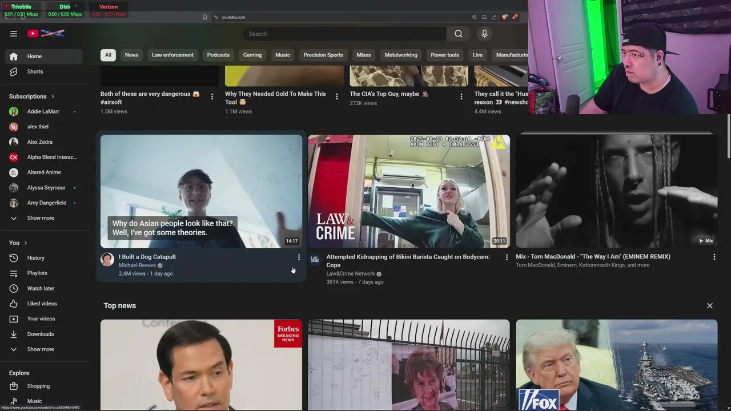Click the browser bookmark icon
Screen dimensions: 731x411
(x=204, y=17)
